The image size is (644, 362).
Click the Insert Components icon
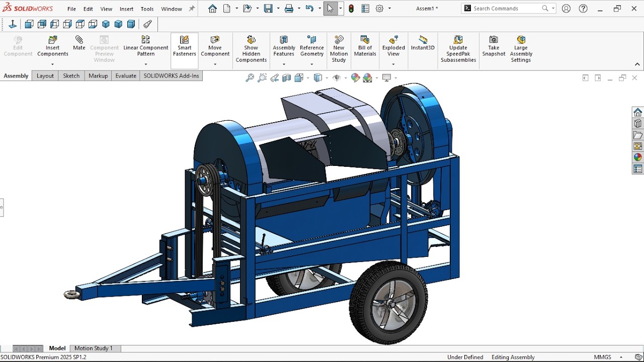coord(52,40)
